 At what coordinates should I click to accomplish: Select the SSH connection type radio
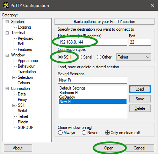[60, 57]
